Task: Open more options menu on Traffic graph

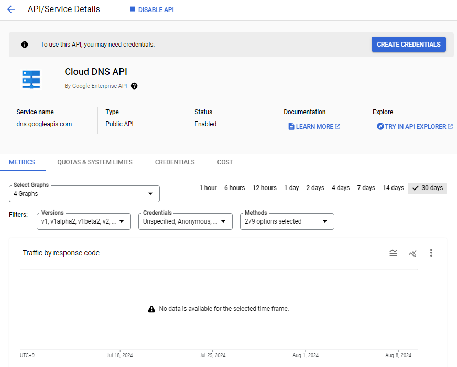Action: [x=431, y=253]
